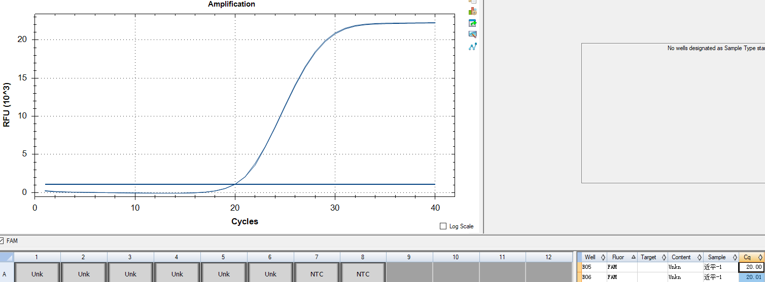
Task: Click plate column header 5
Action: coord(224,257)
